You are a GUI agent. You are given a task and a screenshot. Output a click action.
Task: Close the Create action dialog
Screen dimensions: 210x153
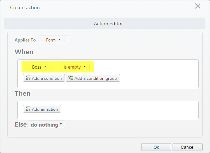point(198,6)
